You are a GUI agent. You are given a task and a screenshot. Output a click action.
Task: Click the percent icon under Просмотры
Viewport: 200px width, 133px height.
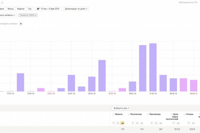(x=156, y=123)
